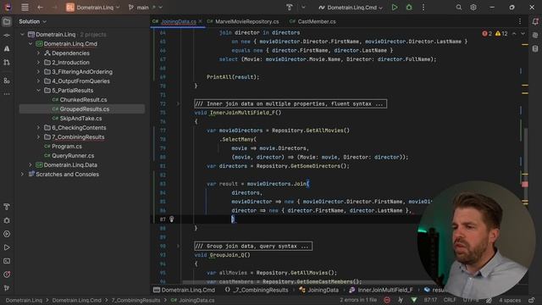The height and width of the screenshot is (305, 542).
Task: Expand the 3_FilteringAndOrdering folder
Action: 38,72
